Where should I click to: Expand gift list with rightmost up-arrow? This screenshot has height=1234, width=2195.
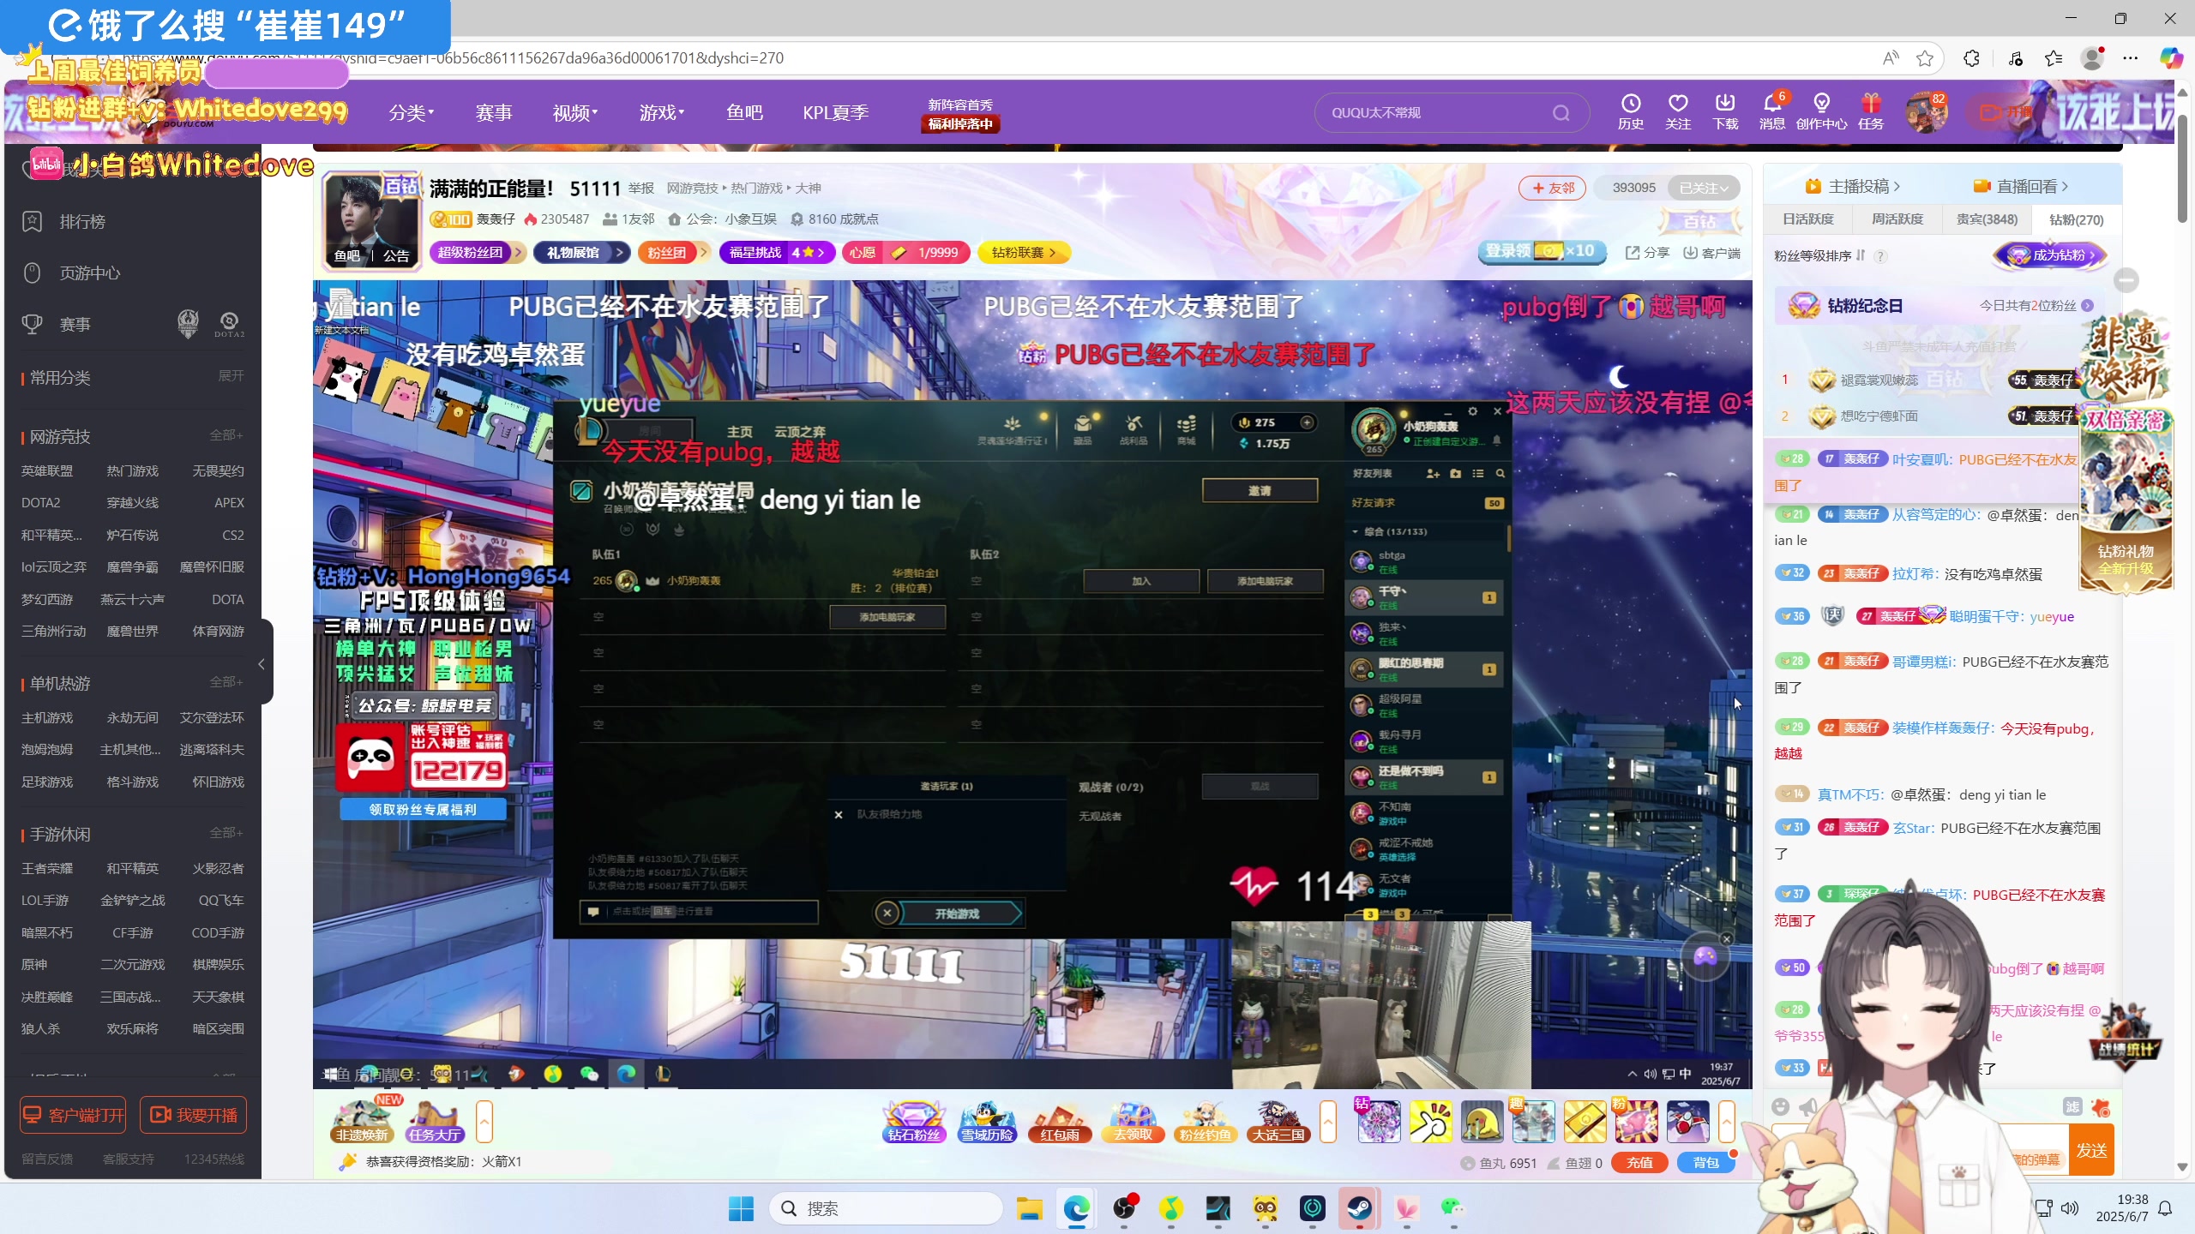pos(1726,1122)
